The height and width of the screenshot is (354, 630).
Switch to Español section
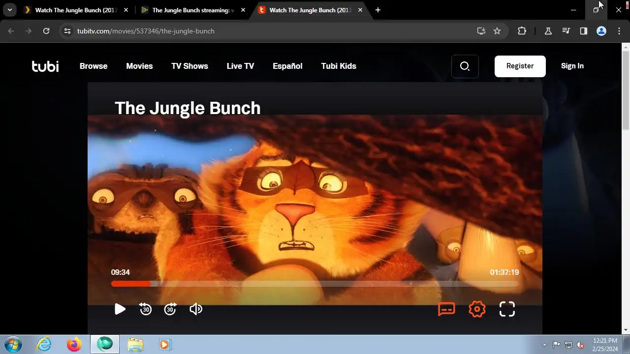click(287, 66)
